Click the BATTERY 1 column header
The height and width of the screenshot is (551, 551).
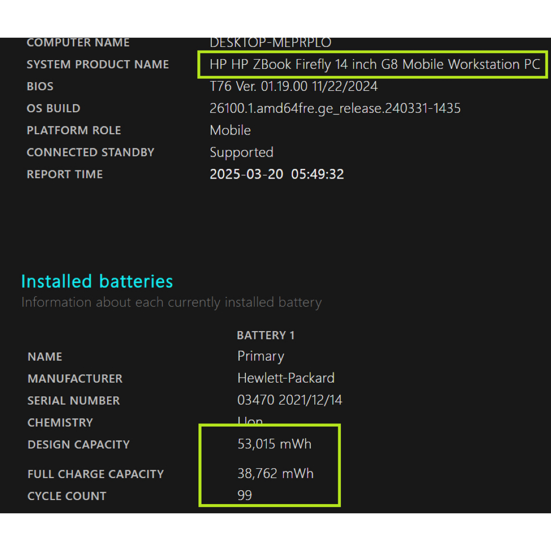[x=265, y=335]
